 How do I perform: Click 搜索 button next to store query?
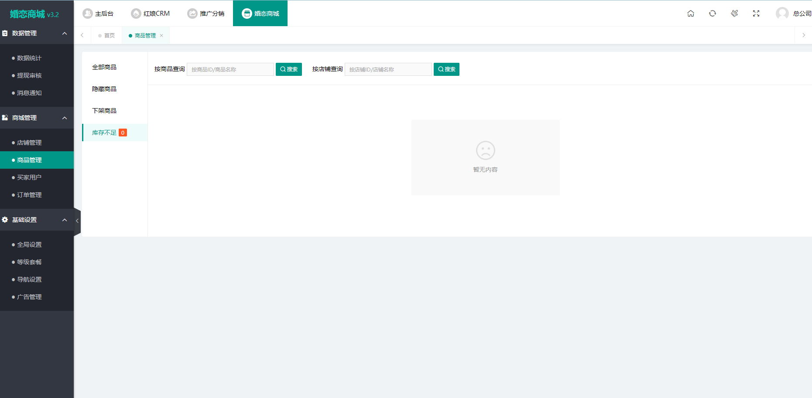click(x=446, y=69)
